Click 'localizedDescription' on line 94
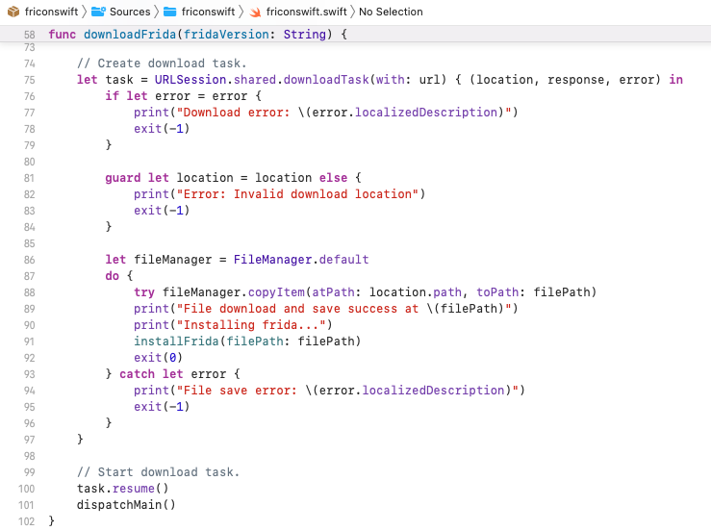Screen dimensions: 711x531 [x=433, y=390]
